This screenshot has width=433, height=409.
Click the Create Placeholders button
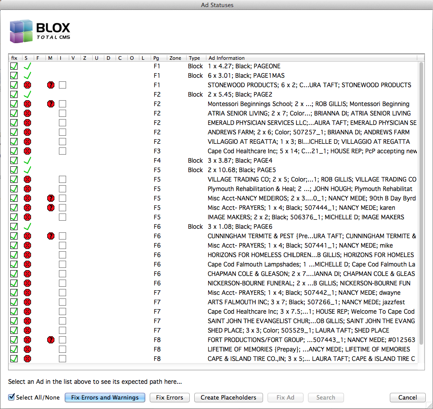coord(228,397)
